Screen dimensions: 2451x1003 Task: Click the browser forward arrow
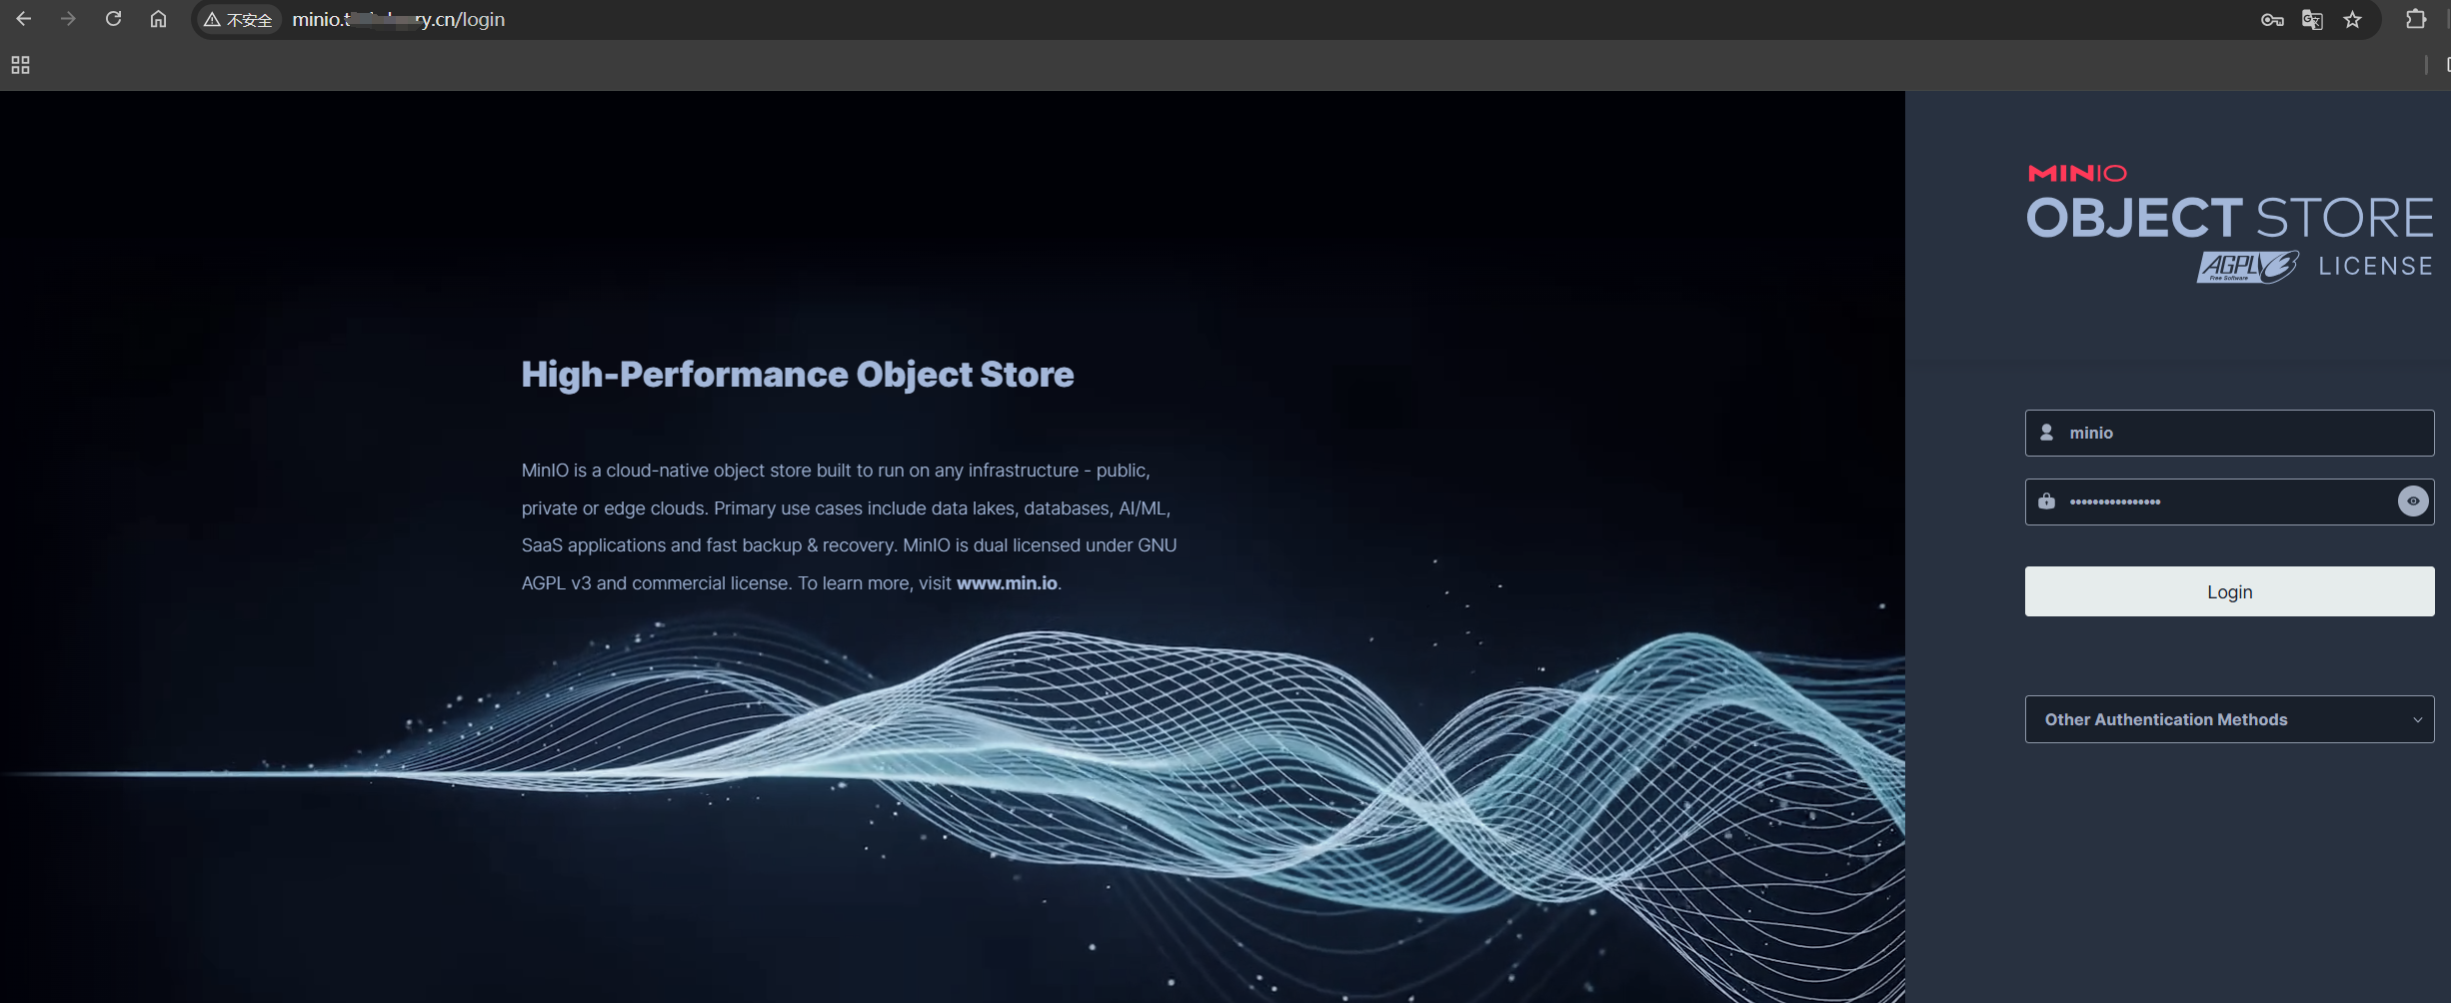(68, 19)
